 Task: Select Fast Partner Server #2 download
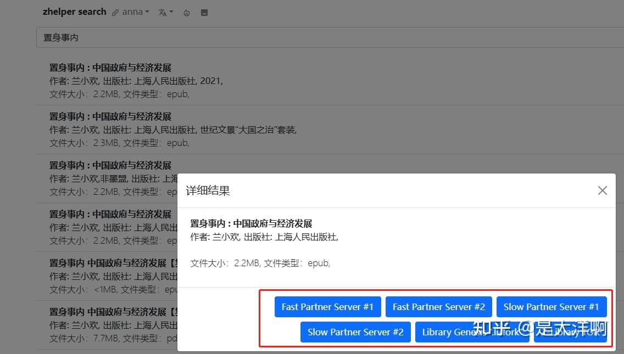(439, 307)
